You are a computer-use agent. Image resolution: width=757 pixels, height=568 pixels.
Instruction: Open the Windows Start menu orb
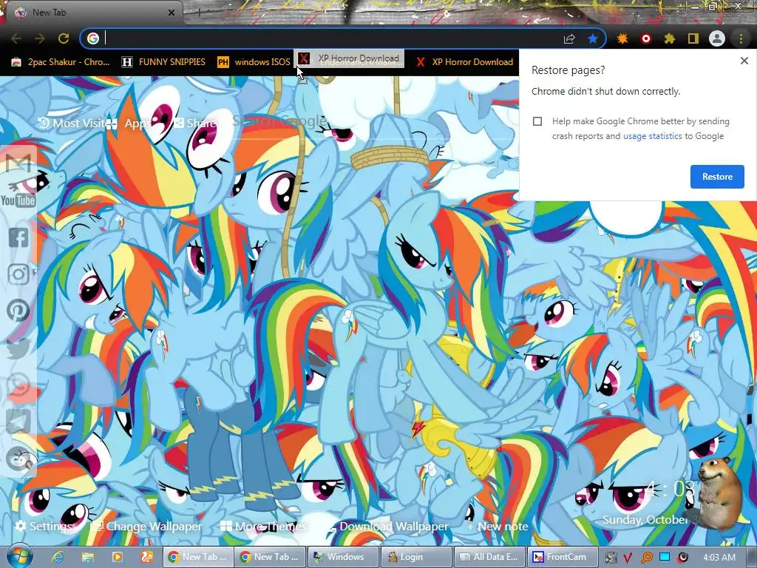(x=19, y=556)
